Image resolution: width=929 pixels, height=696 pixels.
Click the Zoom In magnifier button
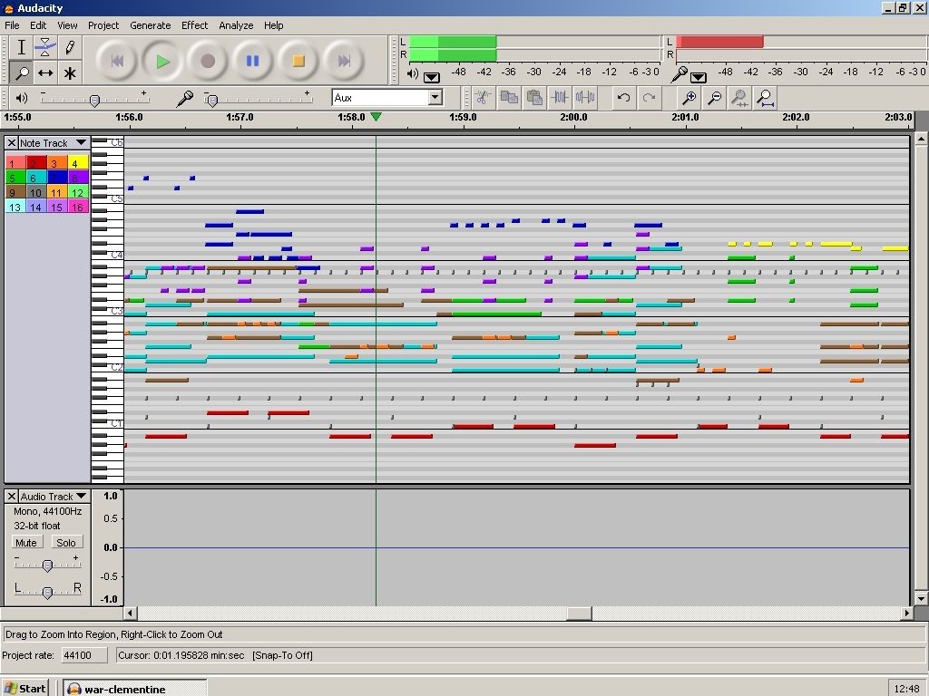click(689, 97)
